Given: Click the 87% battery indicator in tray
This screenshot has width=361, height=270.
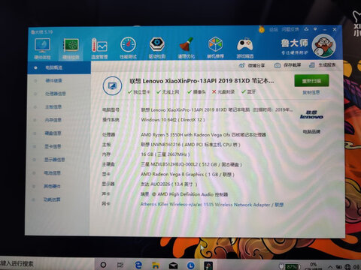Looking at the screenshot, I should click(290, 267).
